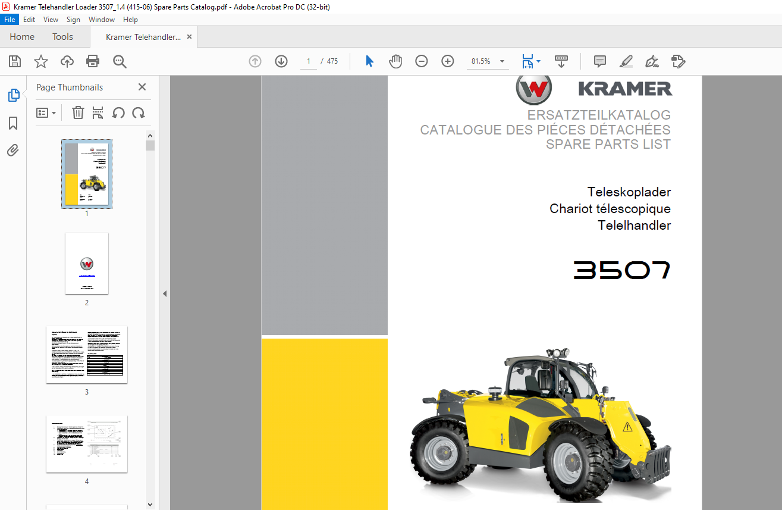Zoom out with the minus icon
This screenshot has width=782, height=510.
(x=422, y=61)
